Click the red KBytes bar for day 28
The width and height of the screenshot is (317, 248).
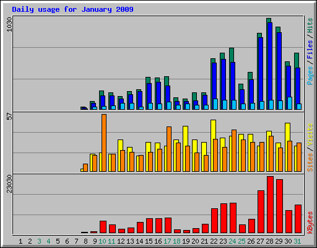point(270,205)
